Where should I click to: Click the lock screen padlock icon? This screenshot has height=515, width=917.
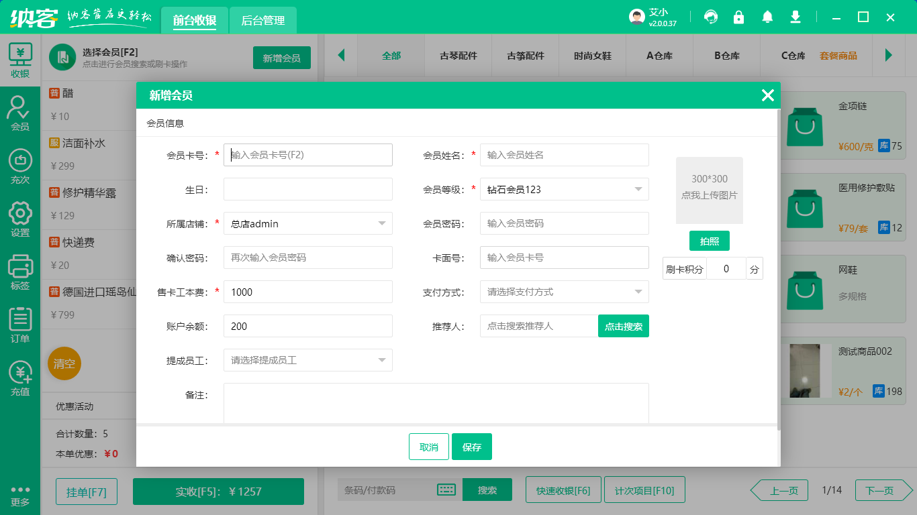click(739, 17)
